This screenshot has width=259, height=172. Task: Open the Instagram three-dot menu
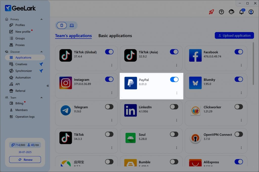coord(112,93)
